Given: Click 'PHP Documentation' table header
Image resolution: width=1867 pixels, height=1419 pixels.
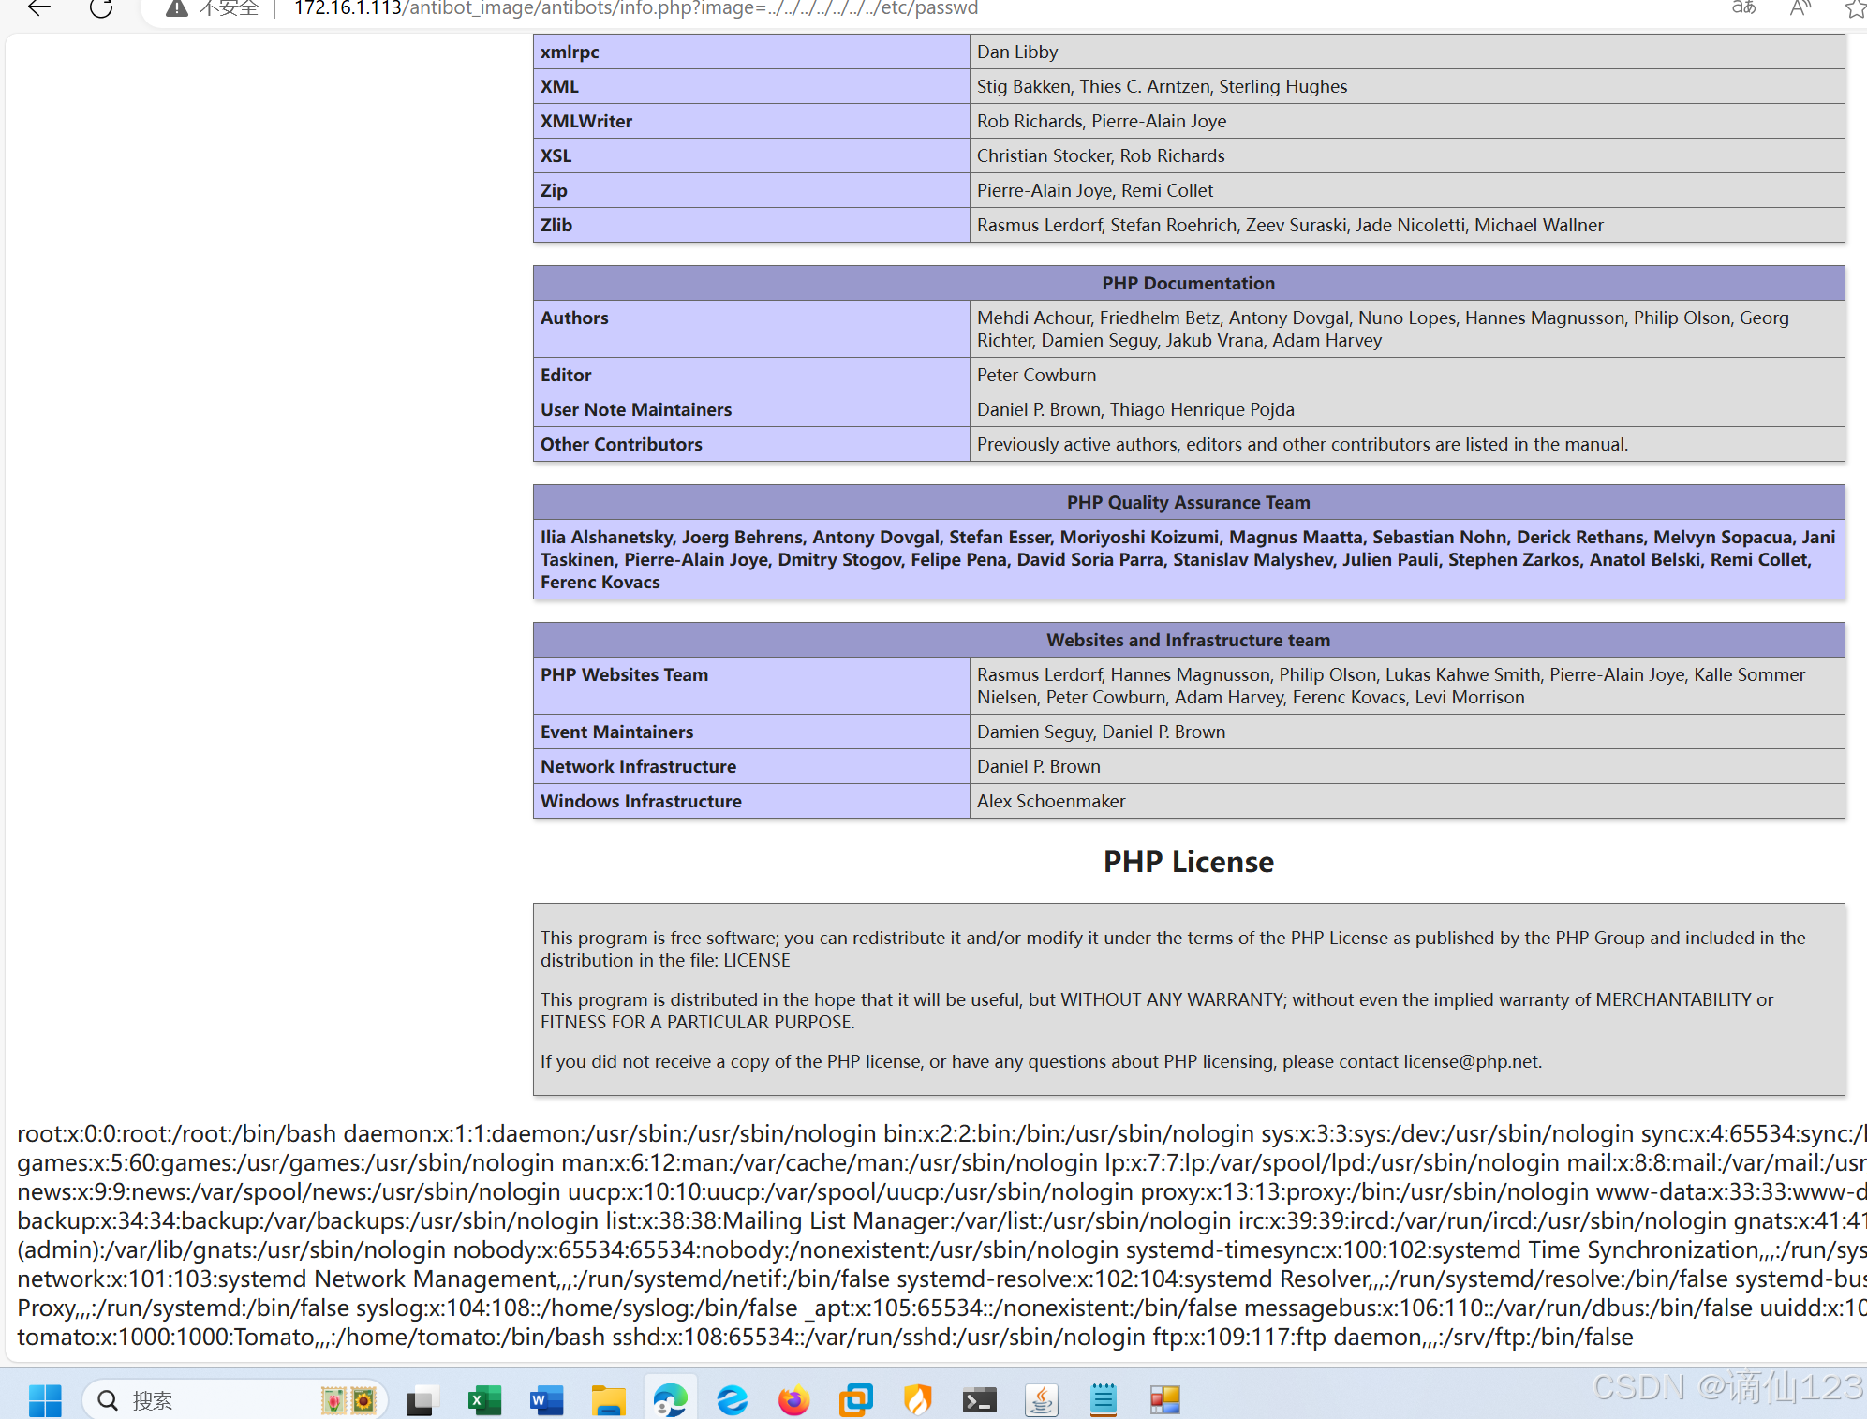Looking at the screenshot, I should point(1189,283).
